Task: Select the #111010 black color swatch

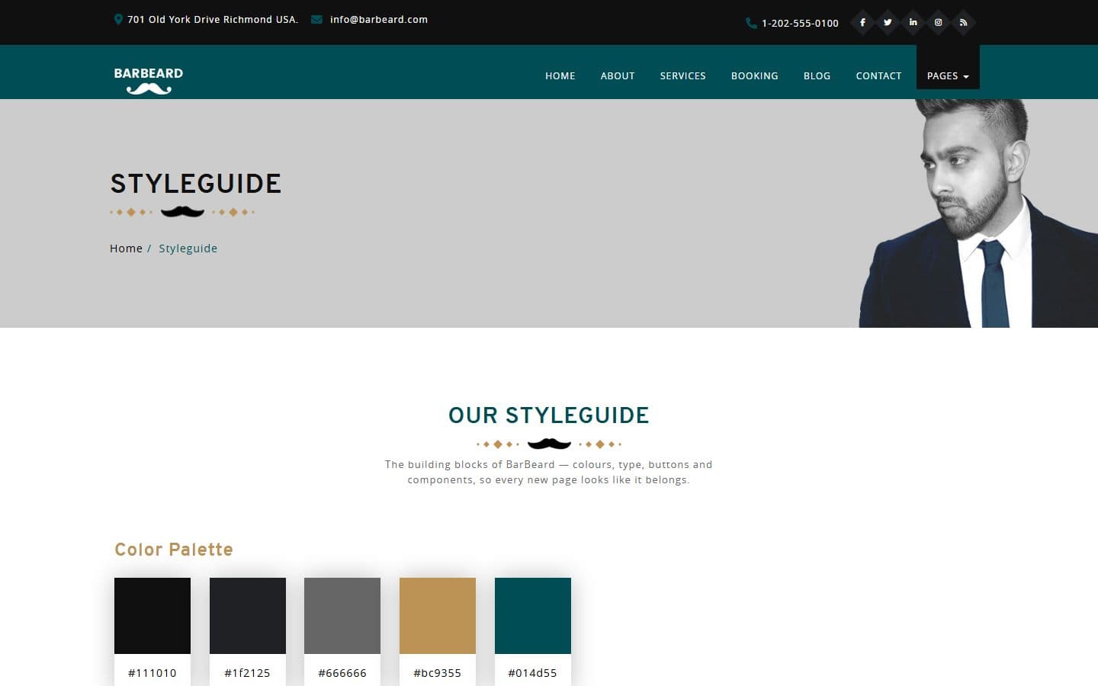Action: pos(152,616)
